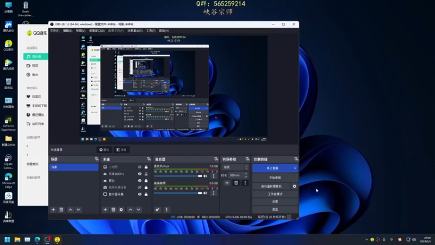Move source down in the 来源 panel
This screenshot has height=245, width=435.
click(139, 210)
